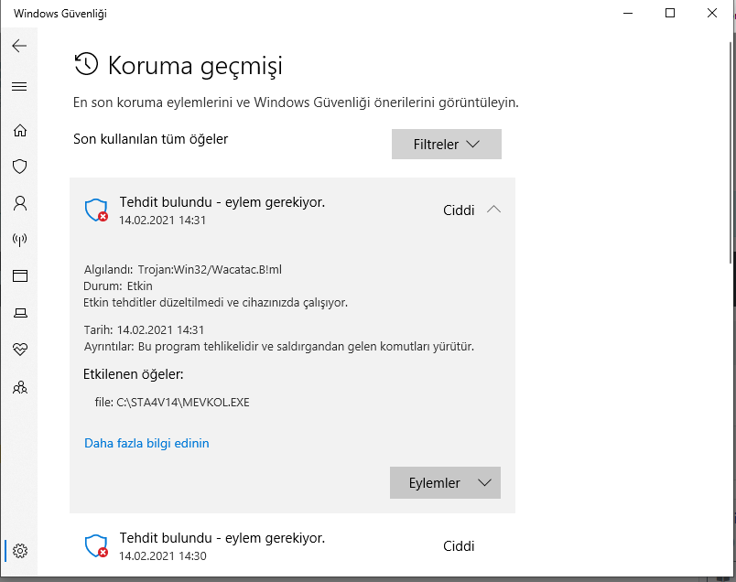Click the Daha fazla bilgi edinin link
The width and height of the screenshot is (736, 582).
coord(146,444)
